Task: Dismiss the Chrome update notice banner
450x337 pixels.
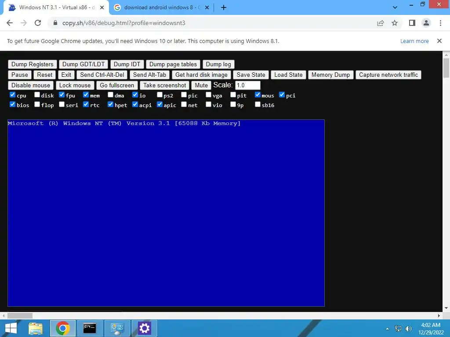Action: click(x=439, y=41)
